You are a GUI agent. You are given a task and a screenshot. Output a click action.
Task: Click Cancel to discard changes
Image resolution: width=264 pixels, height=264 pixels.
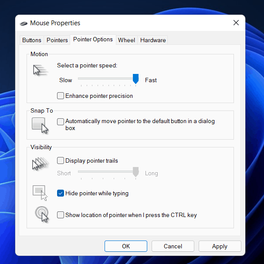(x=173, y=246)
